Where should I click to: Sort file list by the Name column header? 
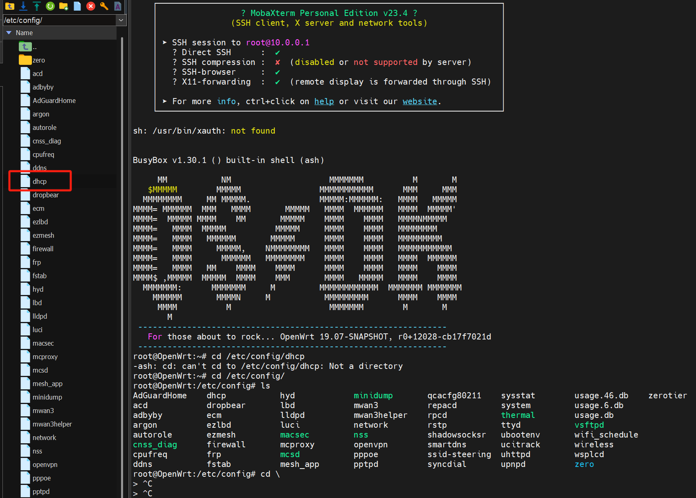60,33
